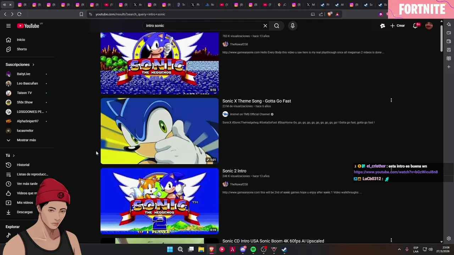Open the Leo Bascuñan channel
This screenshot has width=454, height=255.
[x=27, y=84]
